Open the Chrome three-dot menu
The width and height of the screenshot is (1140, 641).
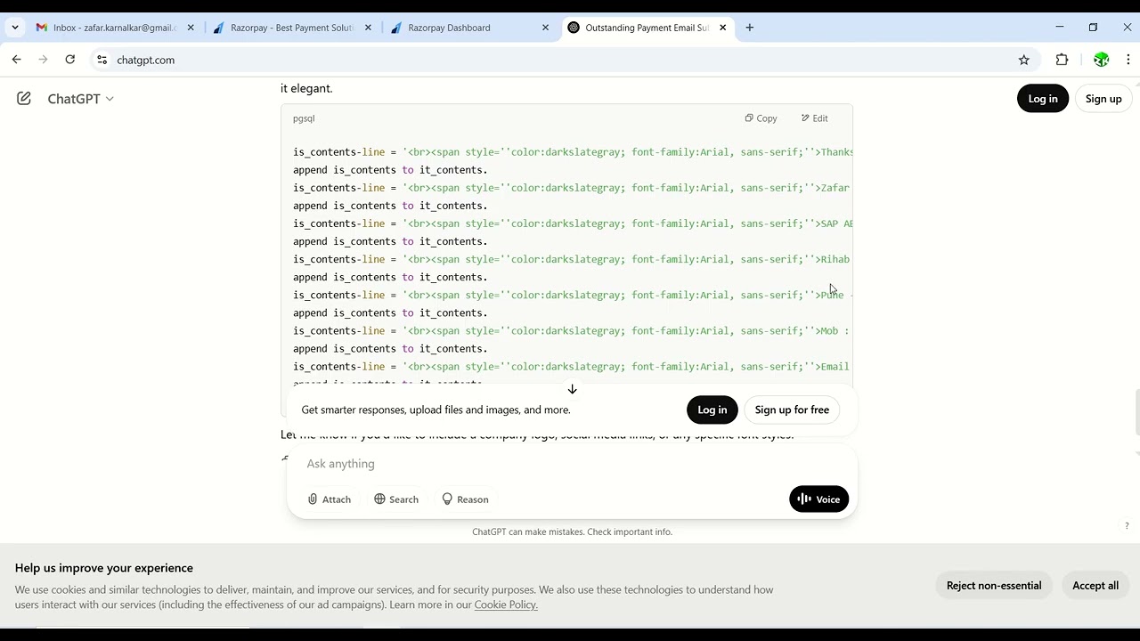(x=1128, y=60)
